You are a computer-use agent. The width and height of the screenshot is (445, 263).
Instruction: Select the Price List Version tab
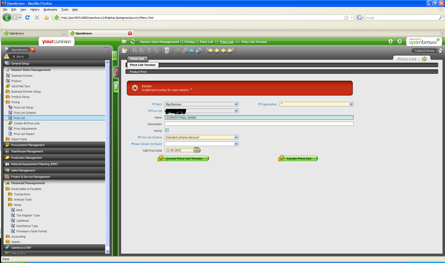pyautogui.click(x=143, y=65)
